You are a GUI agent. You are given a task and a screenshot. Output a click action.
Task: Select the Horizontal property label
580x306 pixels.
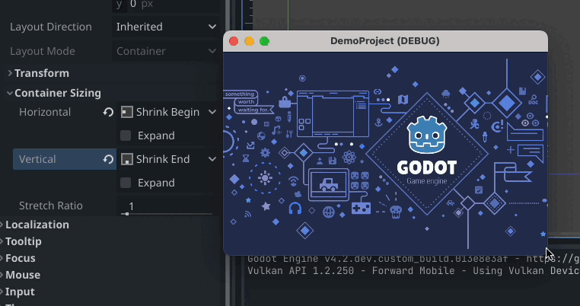45,112
